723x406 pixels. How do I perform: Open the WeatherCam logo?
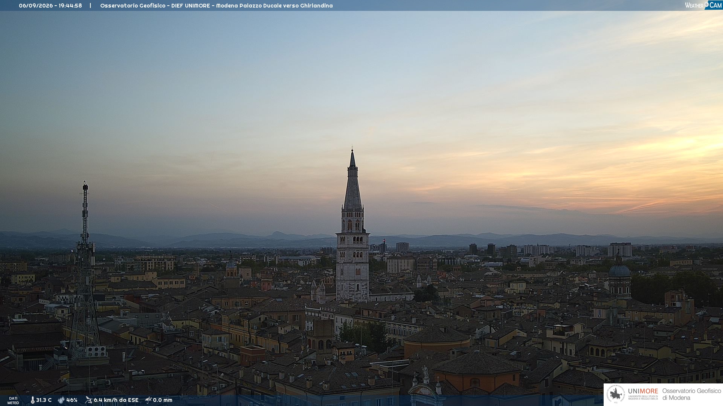click(703, 5)
